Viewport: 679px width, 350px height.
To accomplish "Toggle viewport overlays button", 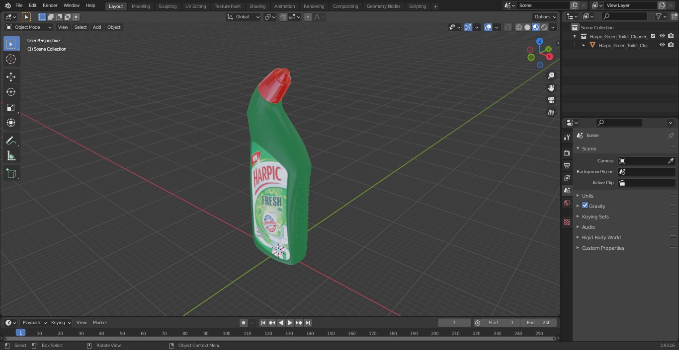I will coord(488,27).
